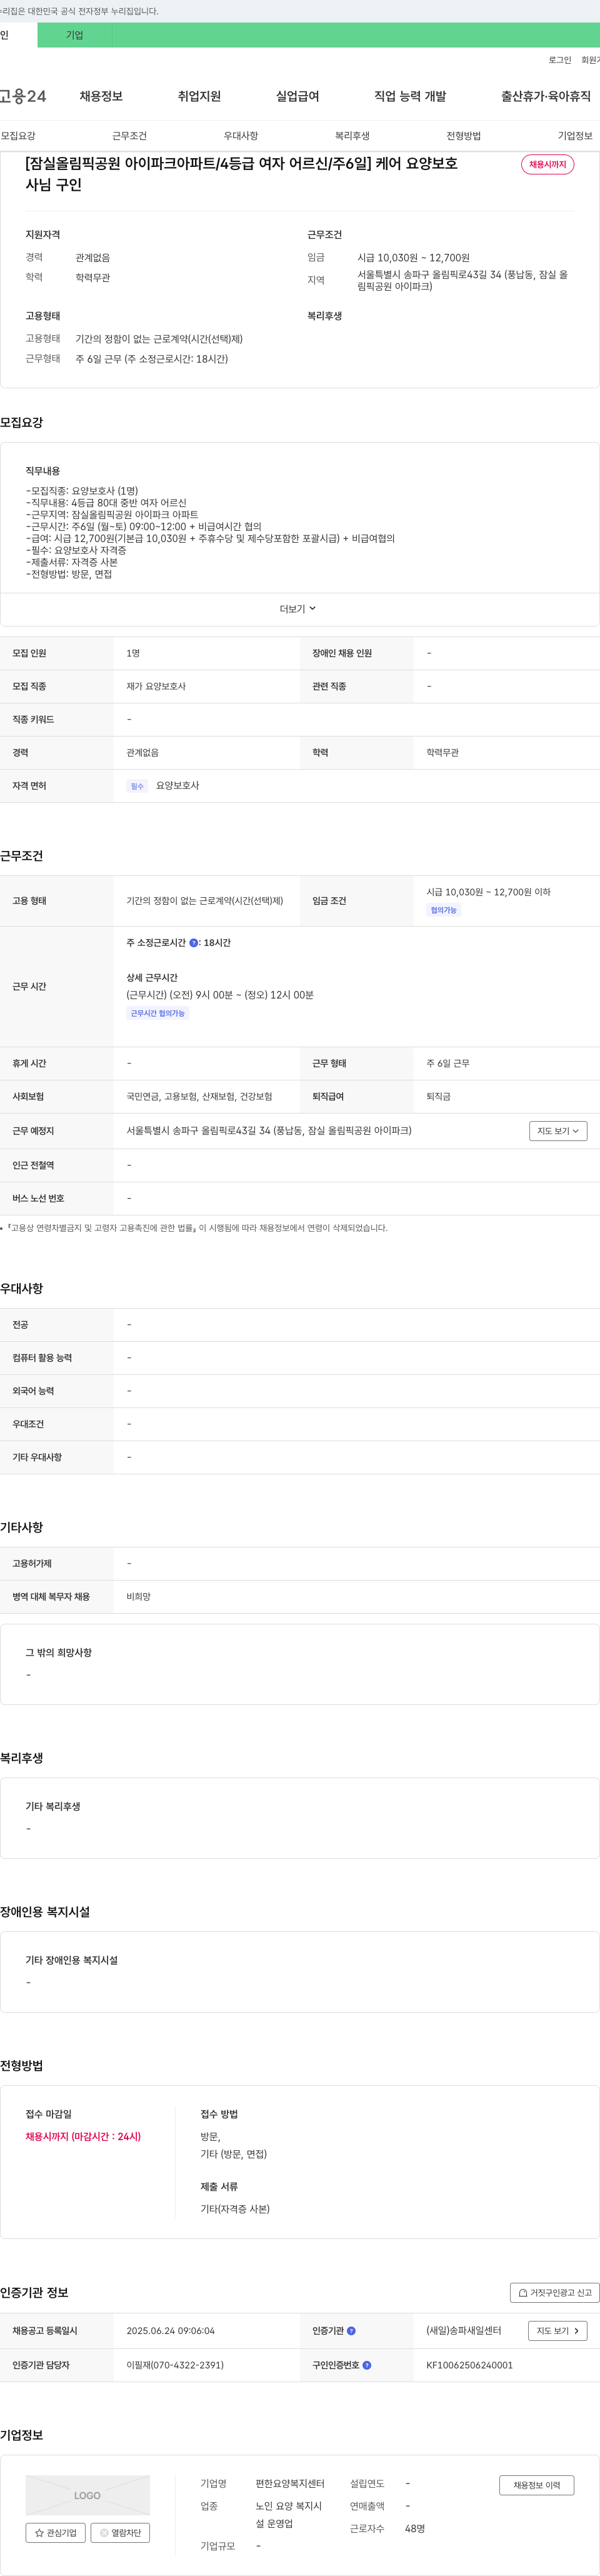Screen dimensions: 600x2576
Task: Expand 지도 보기 for 근무 예정지
Action: 558,1131
